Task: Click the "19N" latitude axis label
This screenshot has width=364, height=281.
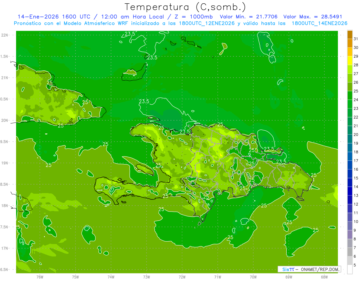Action: (x=5, y=163)
